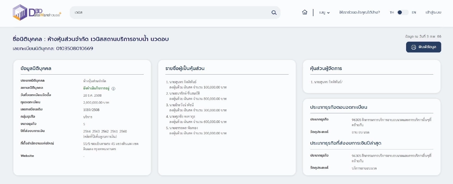Image resolution: width=453 pixels, height=184 pixels.
Task: Click the magnifying glass search icon
Action: tap(274, 13)
